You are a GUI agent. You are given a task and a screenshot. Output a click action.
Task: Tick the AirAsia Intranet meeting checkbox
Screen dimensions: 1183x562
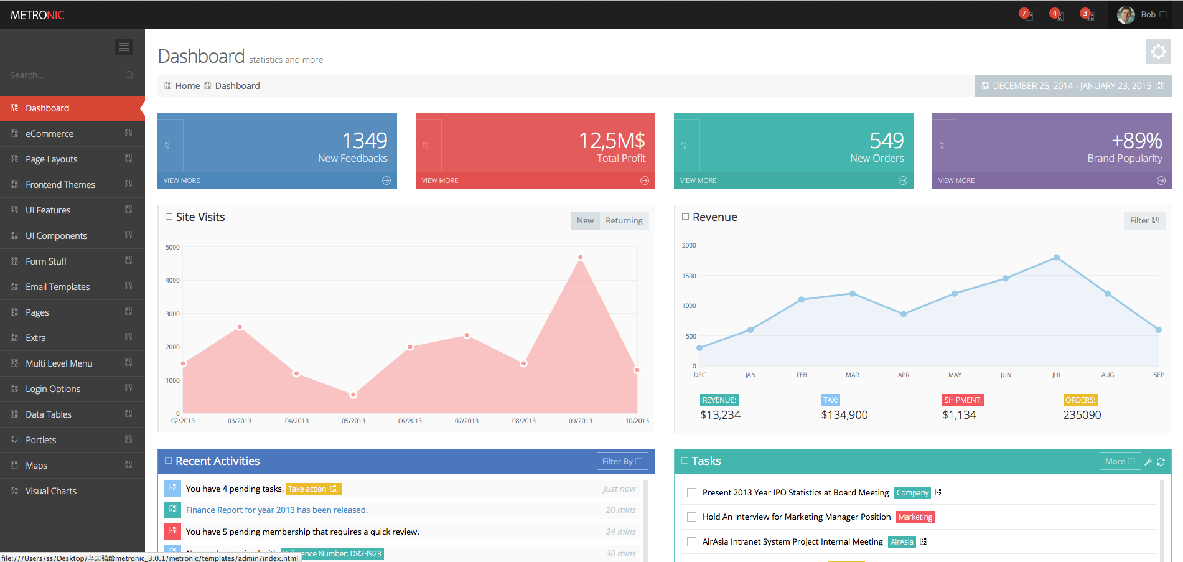pos(691,542)
